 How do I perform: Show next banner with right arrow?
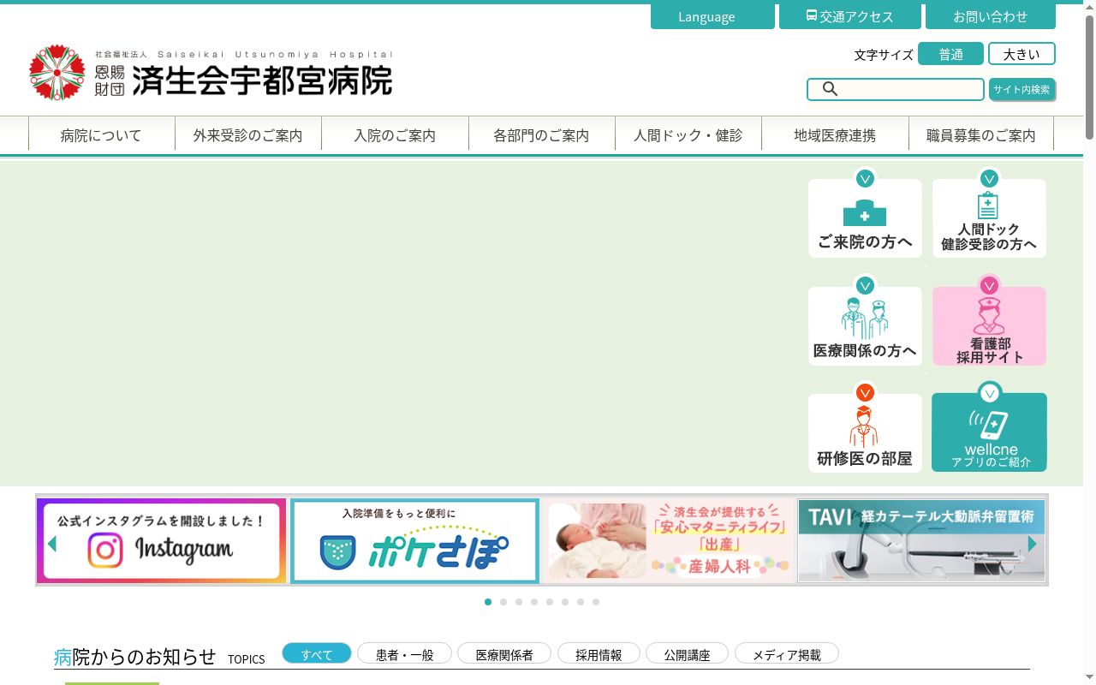point(1032,544)
